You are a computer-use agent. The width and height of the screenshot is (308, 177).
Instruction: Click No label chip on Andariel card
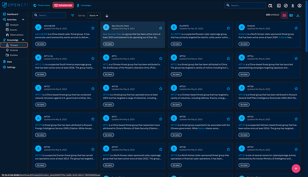pos(244,44)
